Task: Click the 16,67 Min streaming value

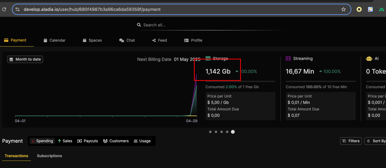Action: coord(300,71)
